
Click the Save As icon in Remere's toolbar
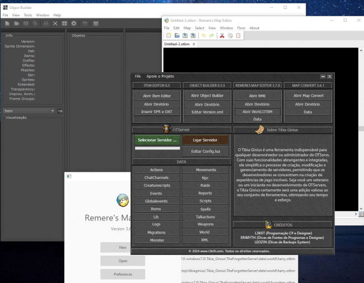[x=193, y=35]
